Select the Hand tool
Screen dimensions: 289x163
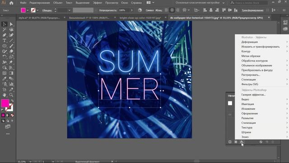click(4, 95)
